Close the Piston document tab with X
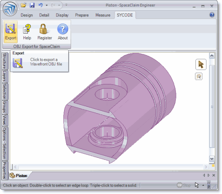Screen dimensions: 222x194 [x=214, y=175]
